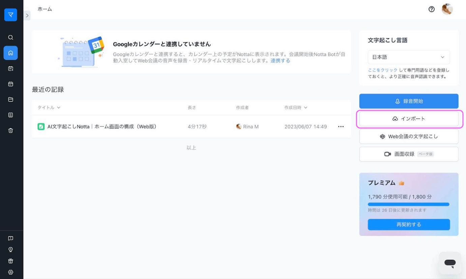Viewport: 466px width, 279px height.
Task: Open the user profile avatar
Action: click(x=447, y=9)
